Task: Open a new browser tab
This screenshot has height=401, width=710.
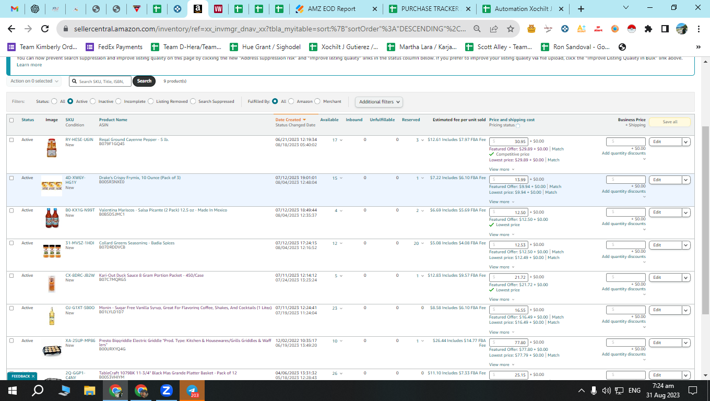Action: point(581,9)
